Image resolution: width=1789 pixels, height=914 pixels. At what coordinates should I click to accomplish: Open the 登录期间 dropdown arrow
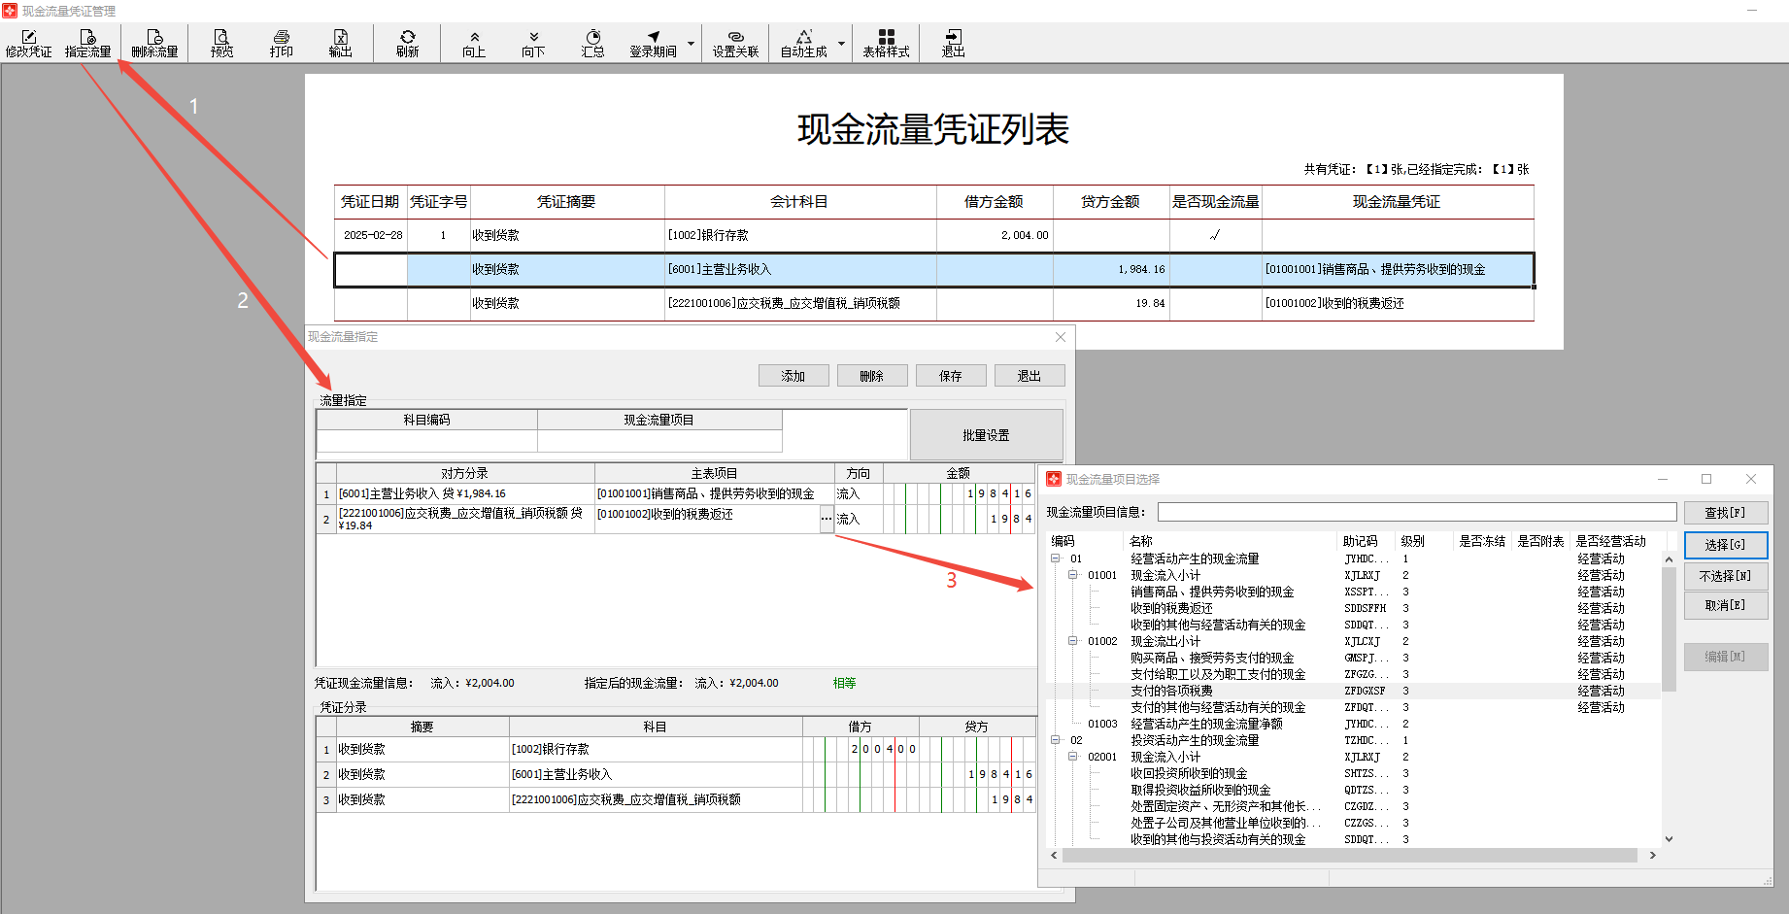pos(691,44)
